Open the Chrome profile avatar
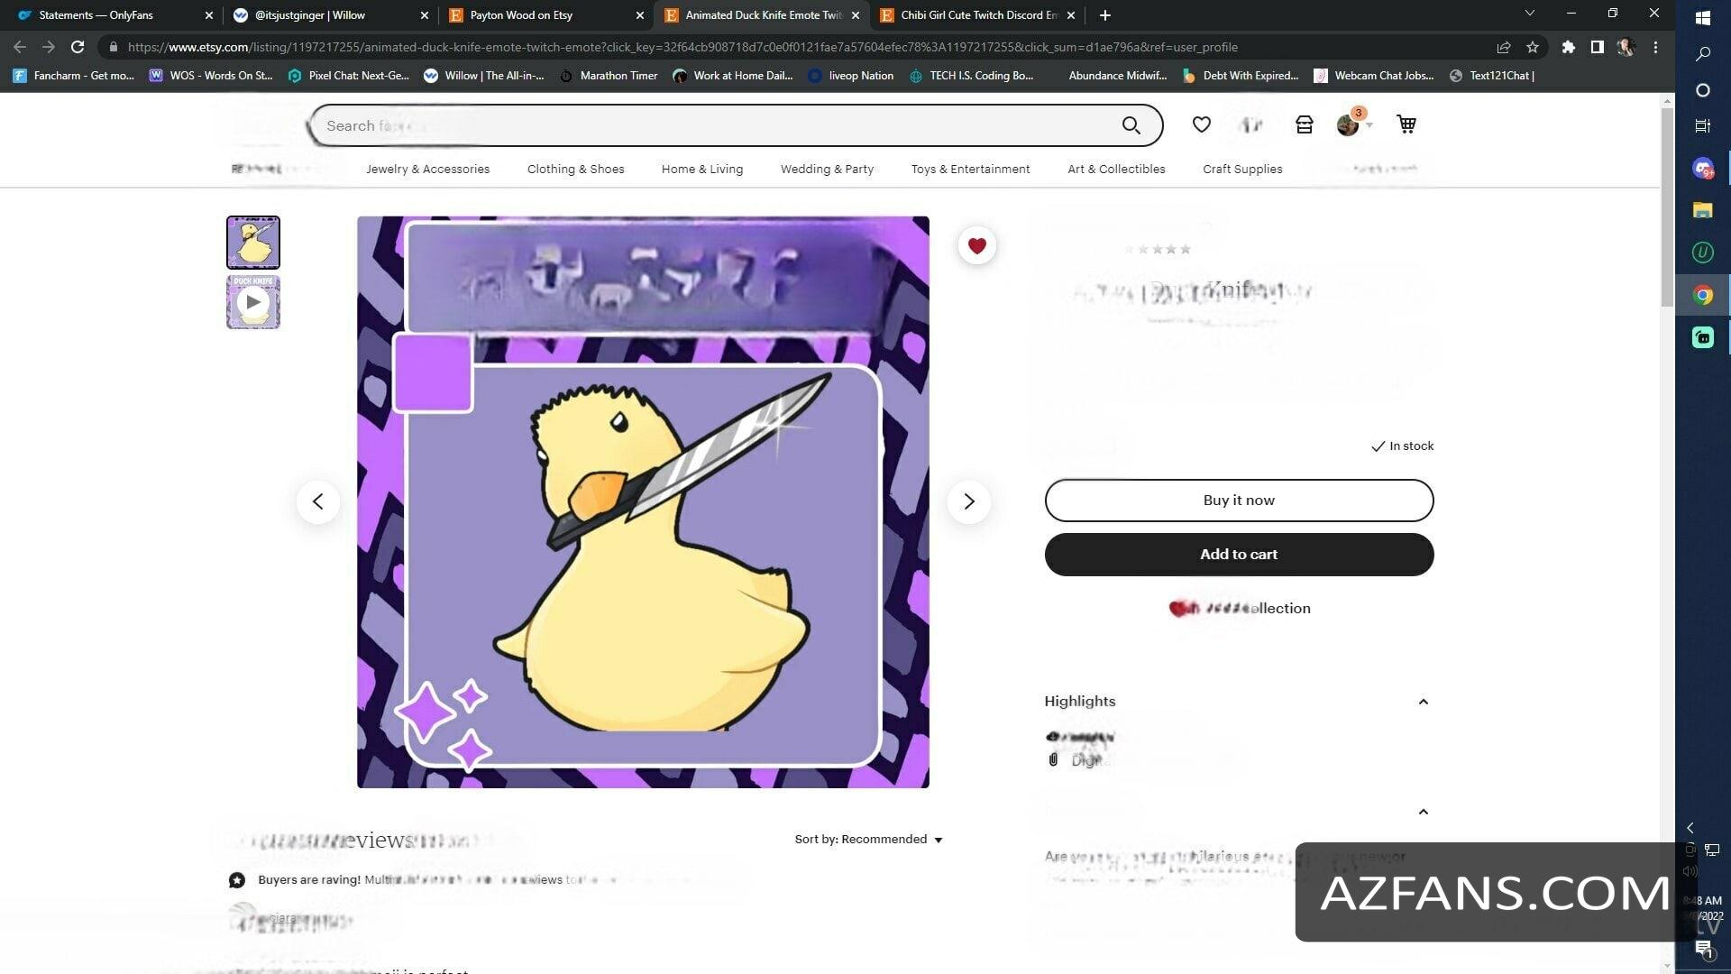The image size is (1731, 974). point(1626,47)
